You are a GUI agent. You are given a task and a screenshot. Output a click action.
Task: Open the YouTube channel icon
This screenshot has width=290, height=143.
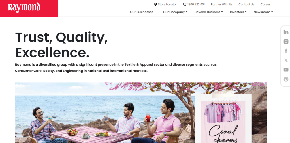coord(286,70)
